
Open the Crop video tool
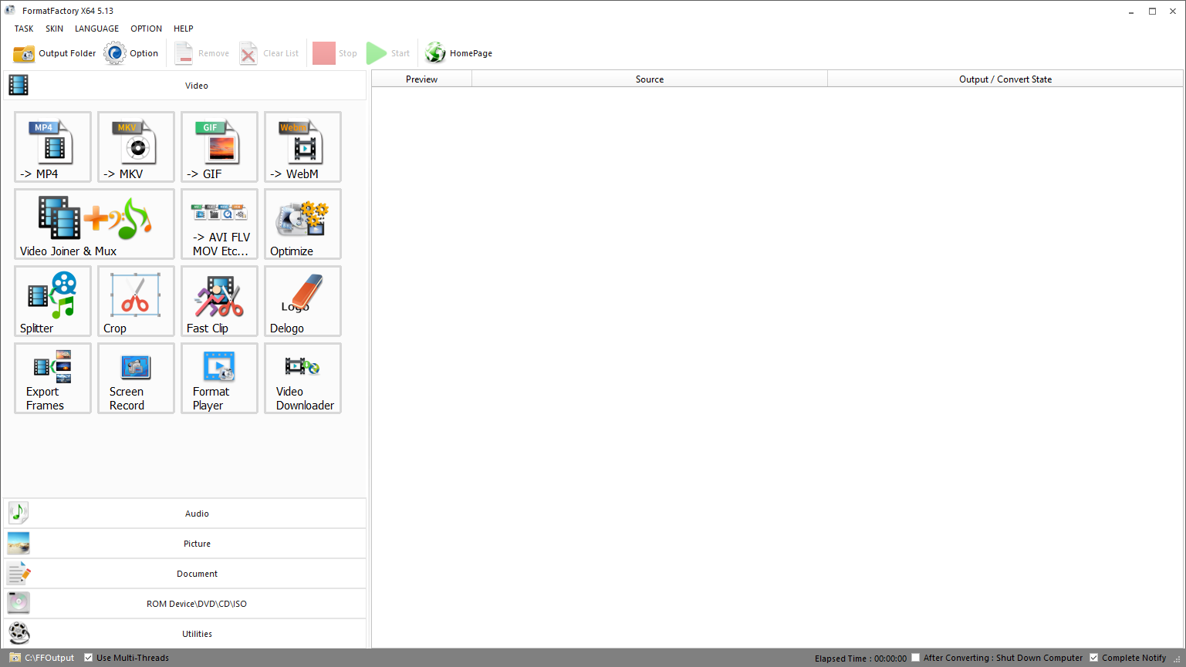[136, 301]
